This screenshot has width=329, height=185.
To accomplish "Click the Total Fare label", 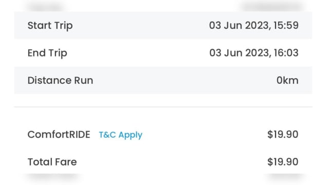I will tap(52, 162).
